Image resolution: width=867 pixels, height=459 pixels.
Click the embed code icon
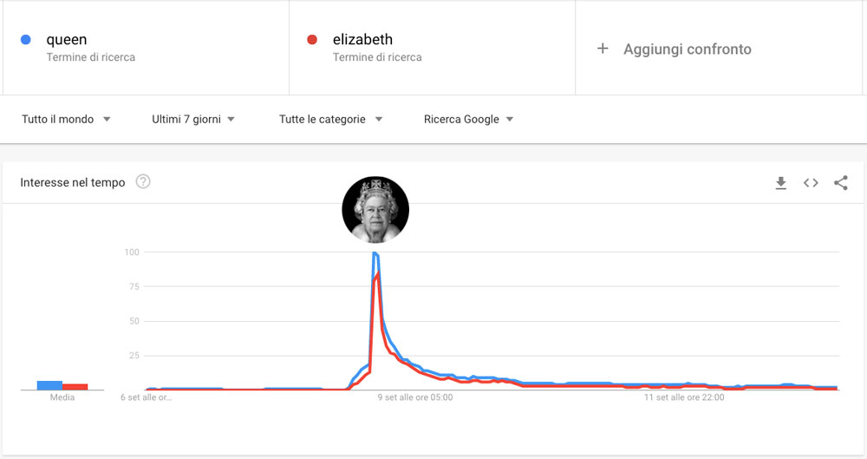click(x=811, y=183)
